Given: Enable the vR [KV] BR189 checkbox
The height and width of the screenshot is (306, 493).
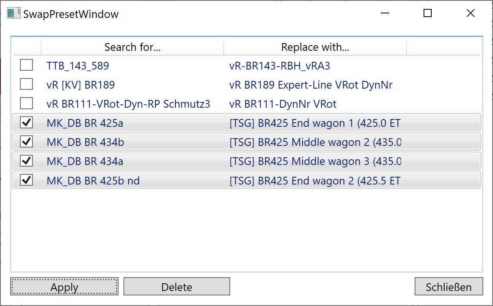Looking at the screenshot, I should 27,85.
